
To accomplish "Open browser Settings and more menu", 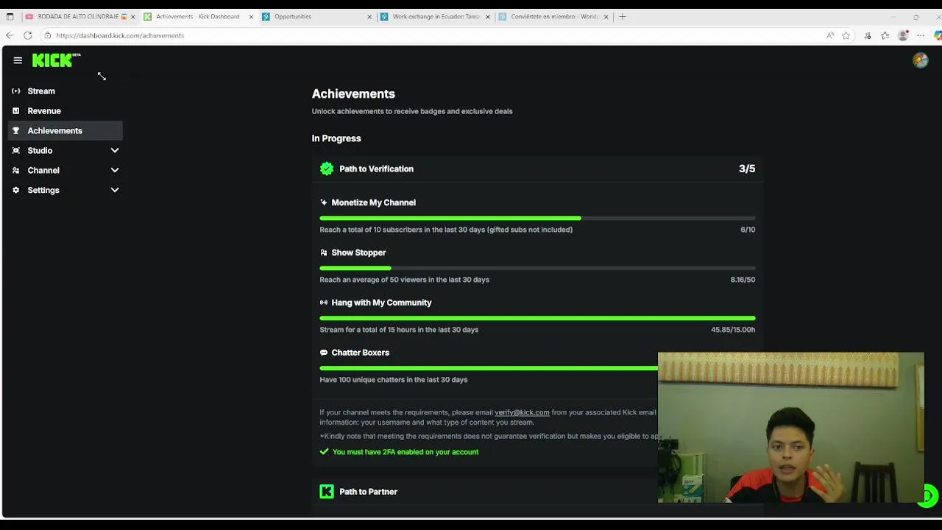I will [921, 35].
